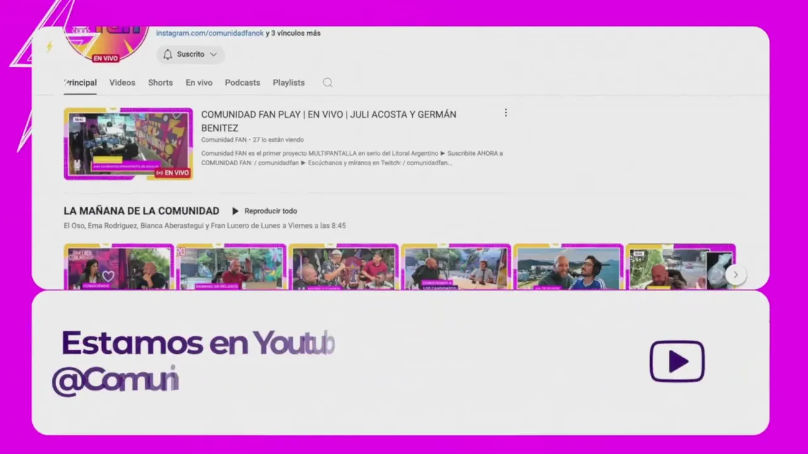This screenshot has width=808, height=454.
Task: Switch to the Shorts tab
Action: point(160,83)
